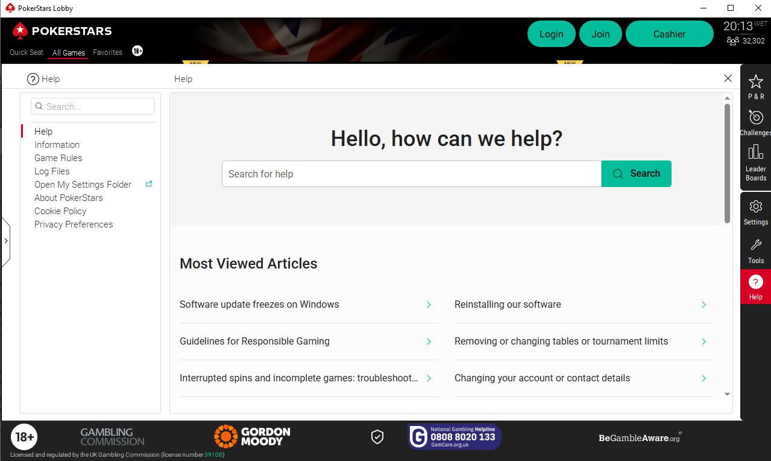Viewport: 771px width, 461px height.
Task: Click the sidebar Search field
Action: pos(93,106)
